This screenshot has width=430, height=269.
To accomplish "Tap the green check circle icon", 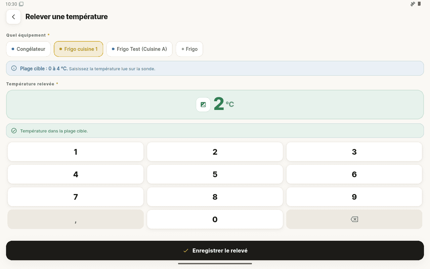I will (x=14, y=131).
